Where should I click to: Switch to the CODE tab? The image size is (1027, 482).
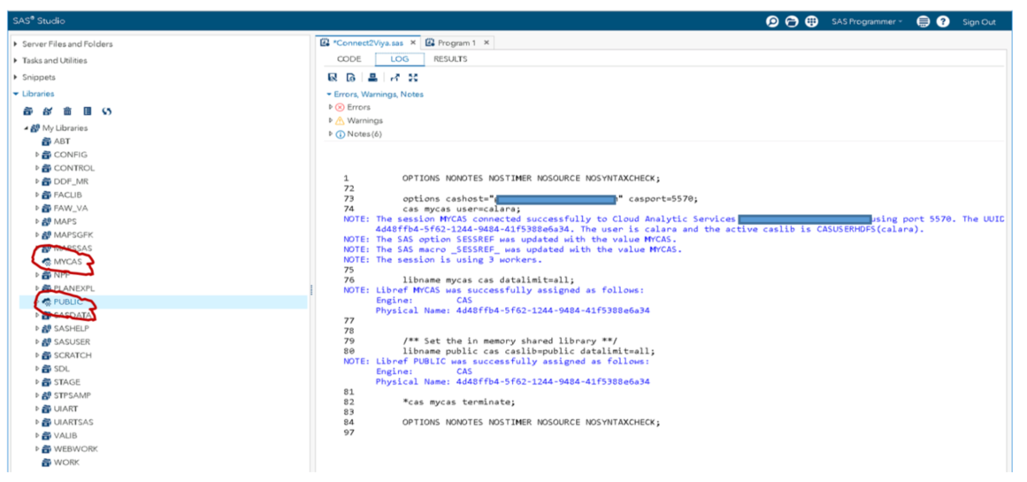[x=349, y=59]
